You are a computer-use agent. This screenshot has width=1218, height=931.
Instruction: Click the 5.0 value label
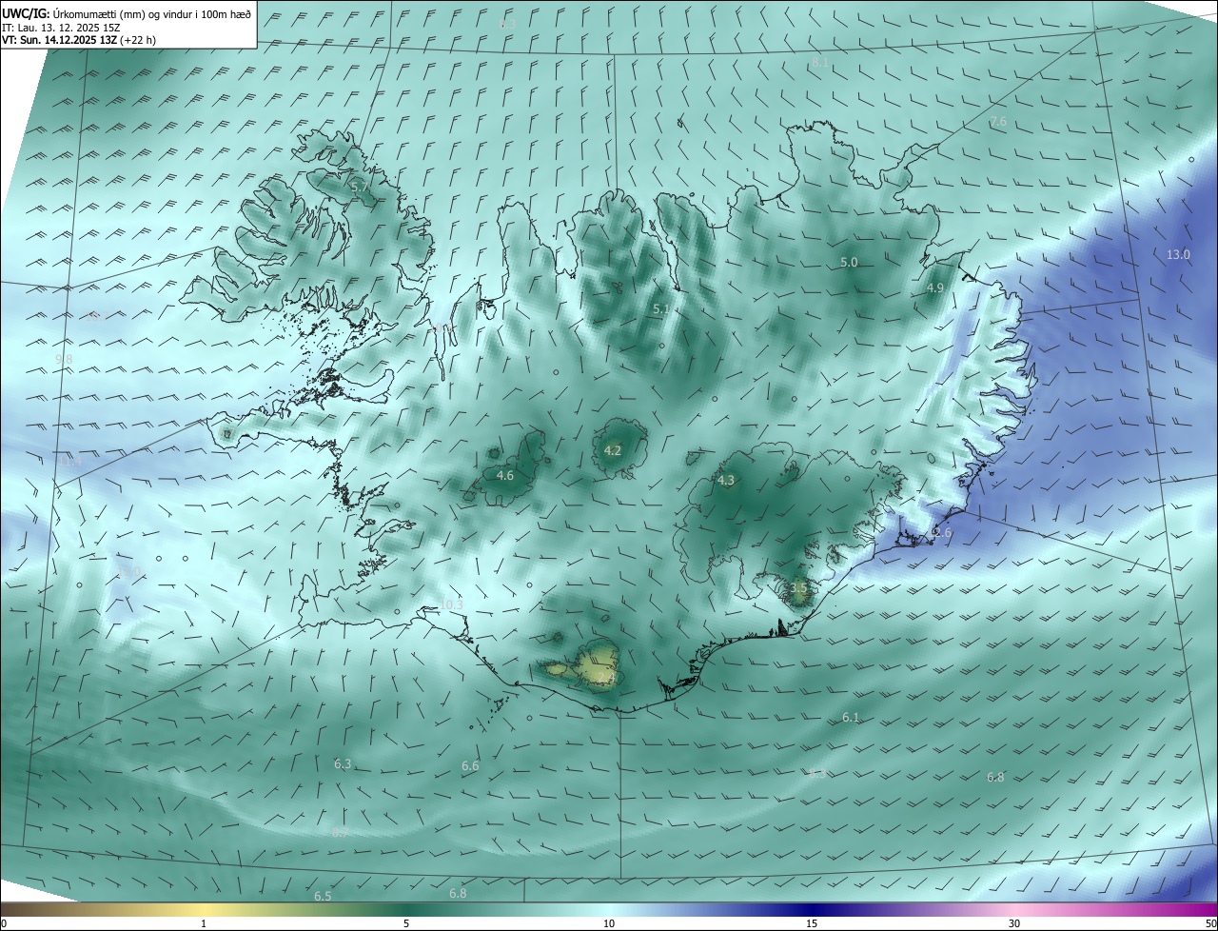click(849, 262)
